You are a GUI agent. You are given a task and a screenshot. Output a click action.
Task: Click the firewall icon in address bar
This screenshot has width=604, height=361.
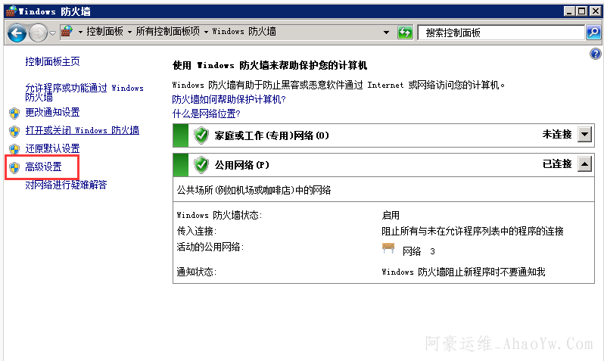(x=67, y=31)
